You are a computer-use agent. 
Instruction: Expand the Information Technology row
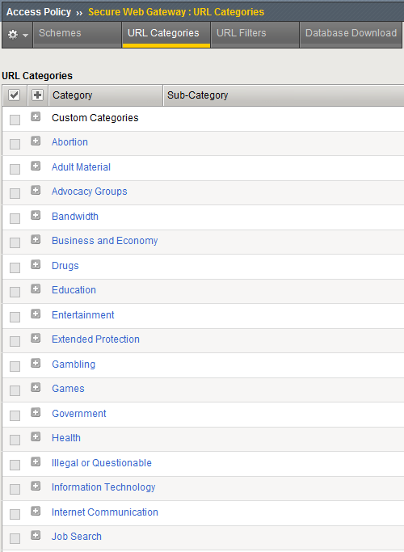point(36,487)
